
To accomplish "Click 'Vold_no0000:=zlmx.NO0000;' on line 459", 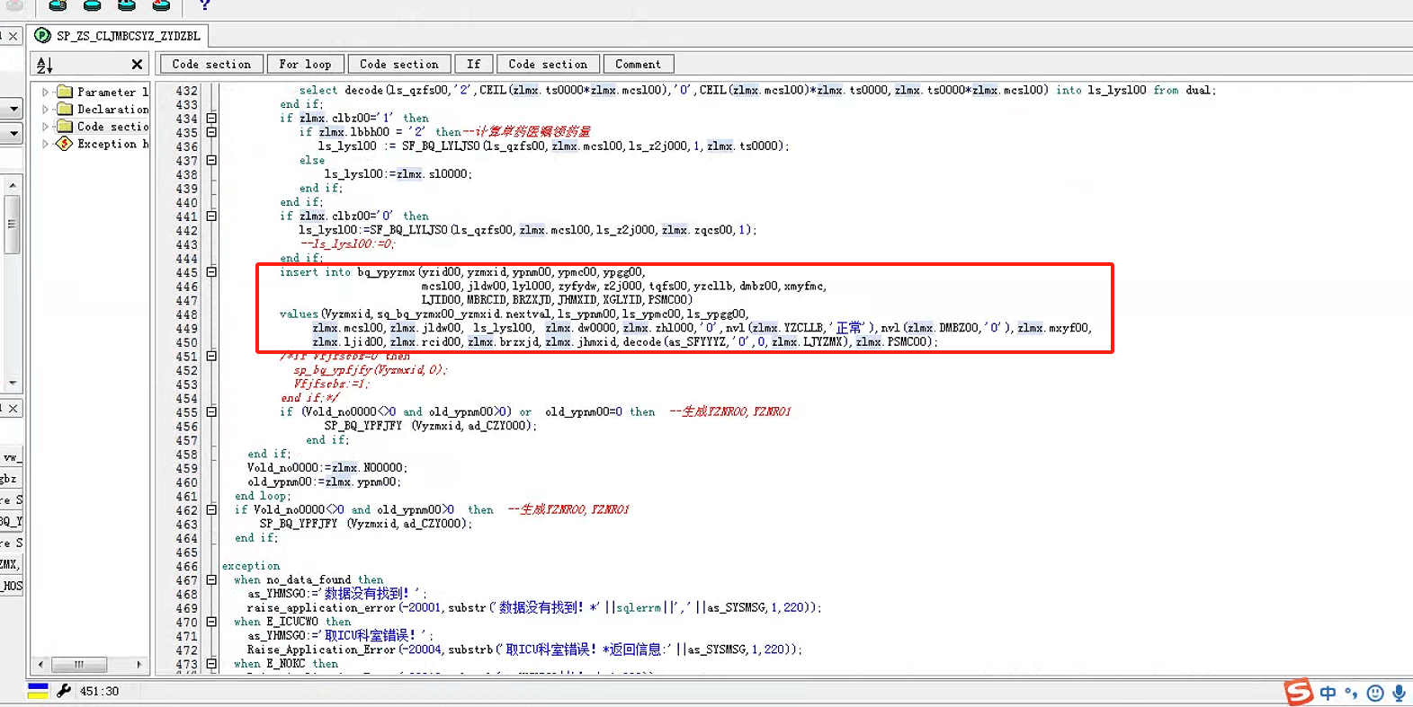I will (x=327, y=468).
